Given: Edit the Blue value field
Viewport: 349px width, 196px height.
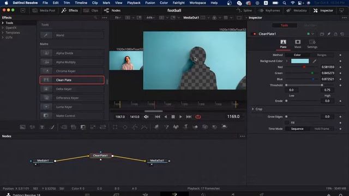Looking at the screenshot, I should (x=328, y=79).
